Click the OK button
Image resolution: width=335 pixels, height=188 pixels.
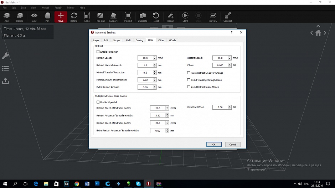tap(214, 145)
